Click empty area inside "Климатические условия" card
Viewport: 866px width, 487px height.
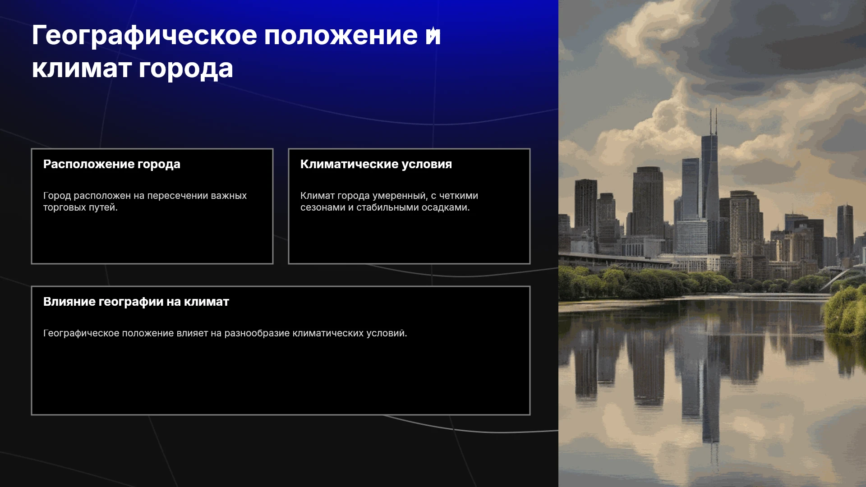coord(409,239)
